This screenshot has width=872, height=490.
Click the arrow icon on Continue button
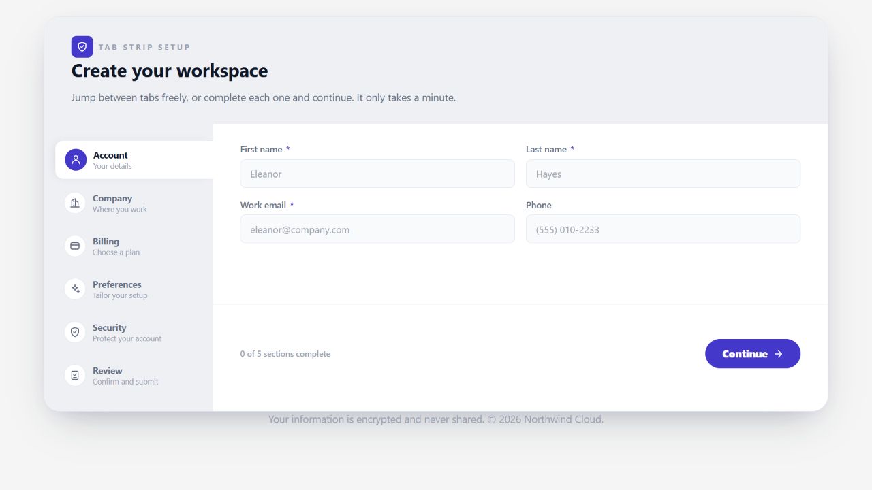coord(779,354)
